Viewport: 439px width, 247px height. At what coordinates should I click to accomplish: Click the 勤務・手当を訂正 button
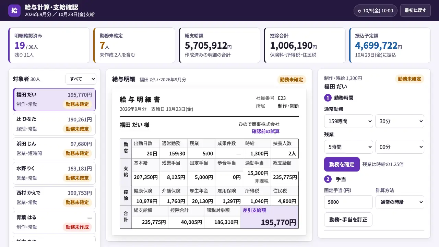[x=348, y=220]
